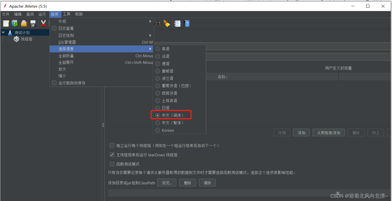Viewport: 392px width, 201px height.
Task: Choose 放大 menu entry
Action: coord(102,69)
